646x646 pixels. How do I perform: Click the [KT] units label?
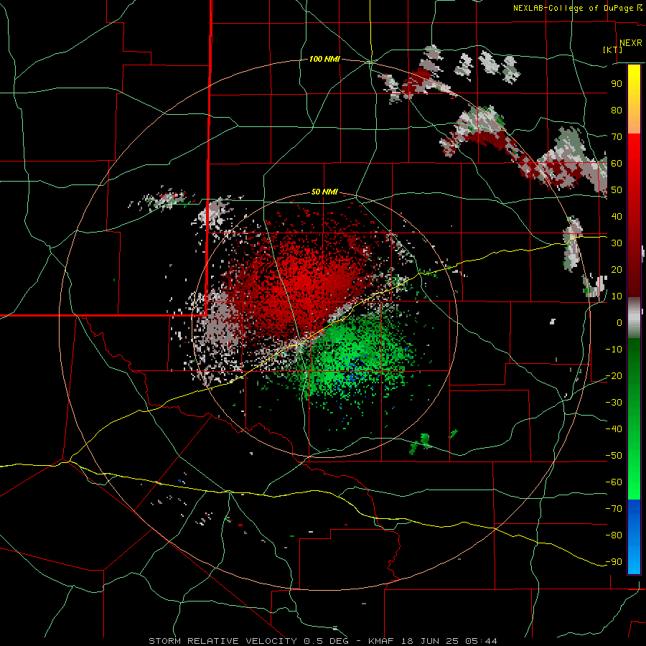click(613, 50)
